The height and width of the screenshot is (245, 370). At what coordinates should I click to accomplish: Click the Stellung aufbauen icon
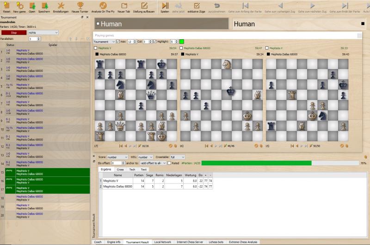tap(144, 6)
